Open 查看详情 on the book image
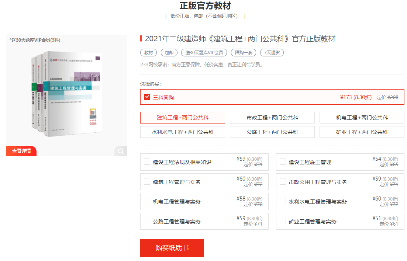The image size is (407, 261). 21,151
